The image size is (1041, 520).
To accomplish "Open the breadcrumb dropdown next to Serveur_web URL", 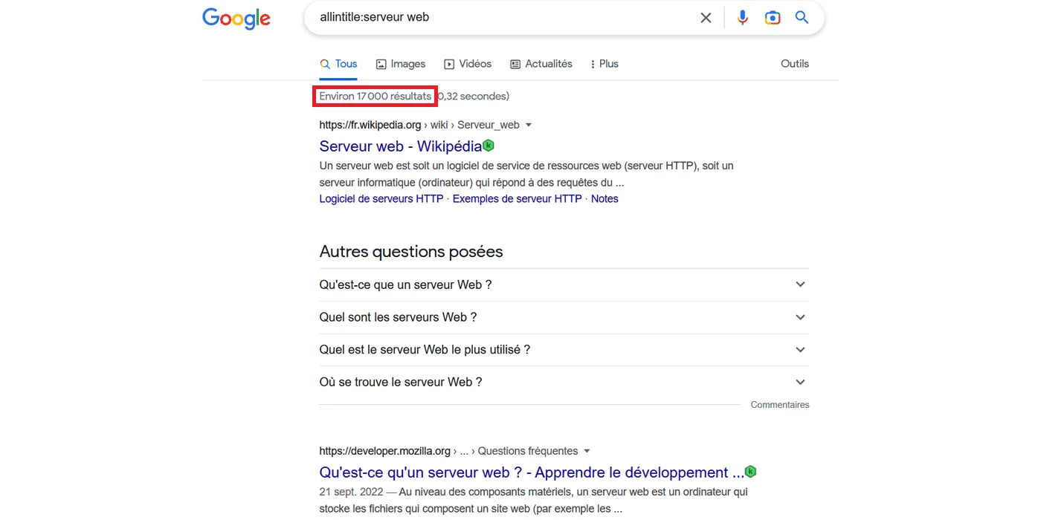I will (528, 125).
